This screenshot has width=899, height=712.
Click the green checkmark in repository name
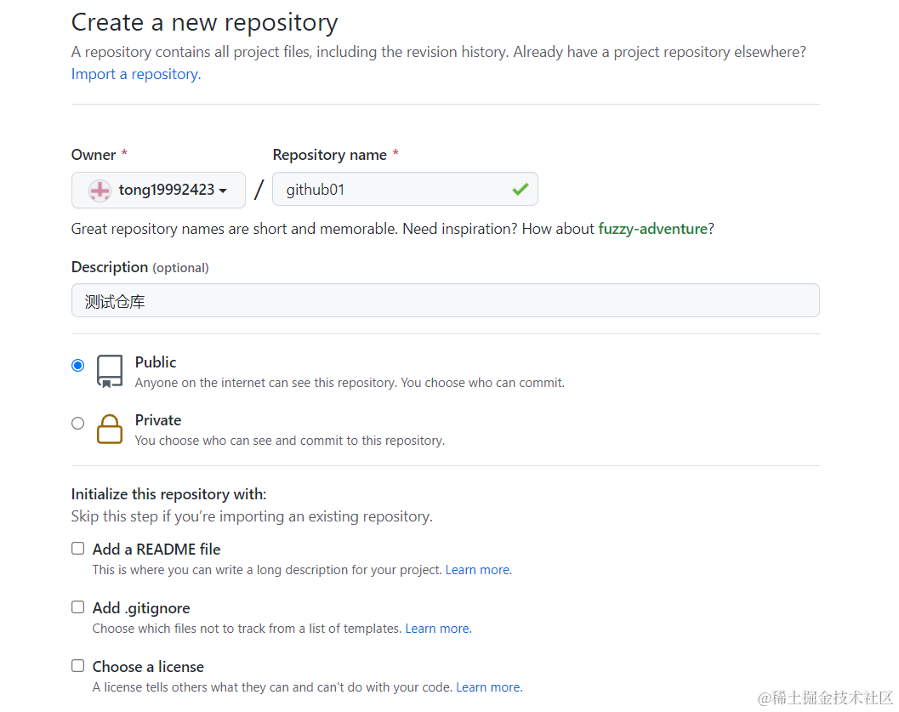pyautogui.click(x=520, y=189)
